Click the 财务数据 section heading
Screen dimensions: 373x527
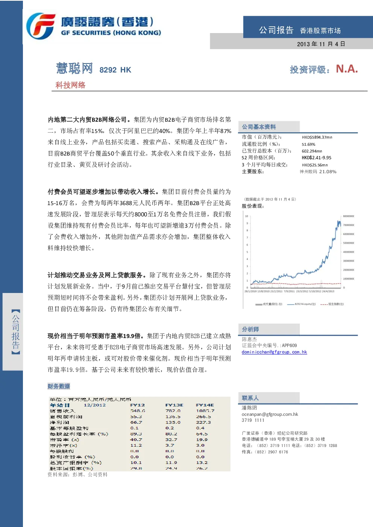click(x=59, y=387)
